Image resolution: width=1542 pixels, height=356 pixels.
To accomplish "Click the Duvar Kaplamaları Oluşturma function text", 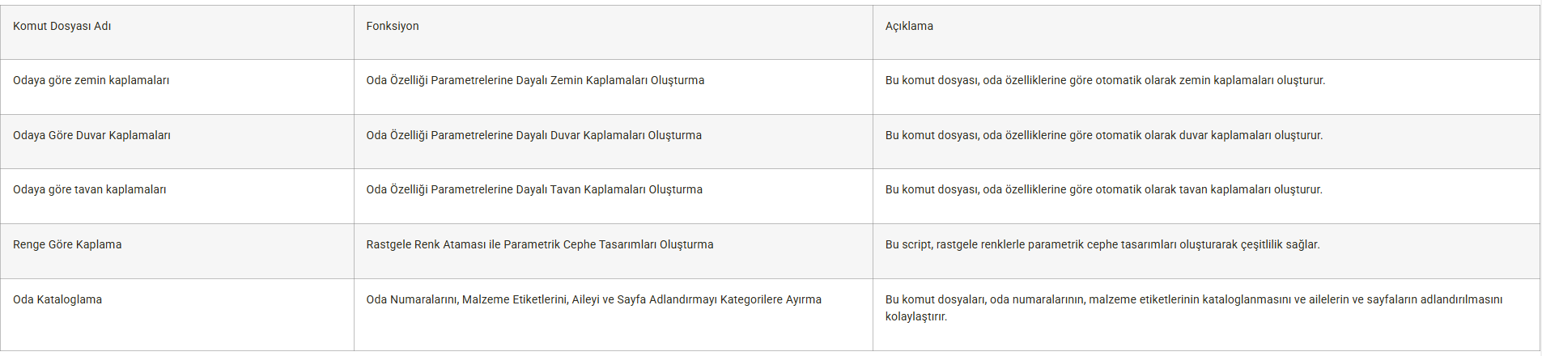I will pyautogui.click(x=533, y=135).
